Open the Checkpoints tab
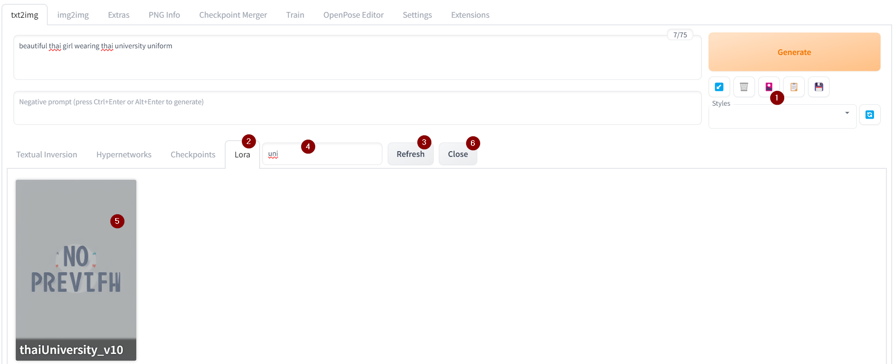 [x=193, y=154]
